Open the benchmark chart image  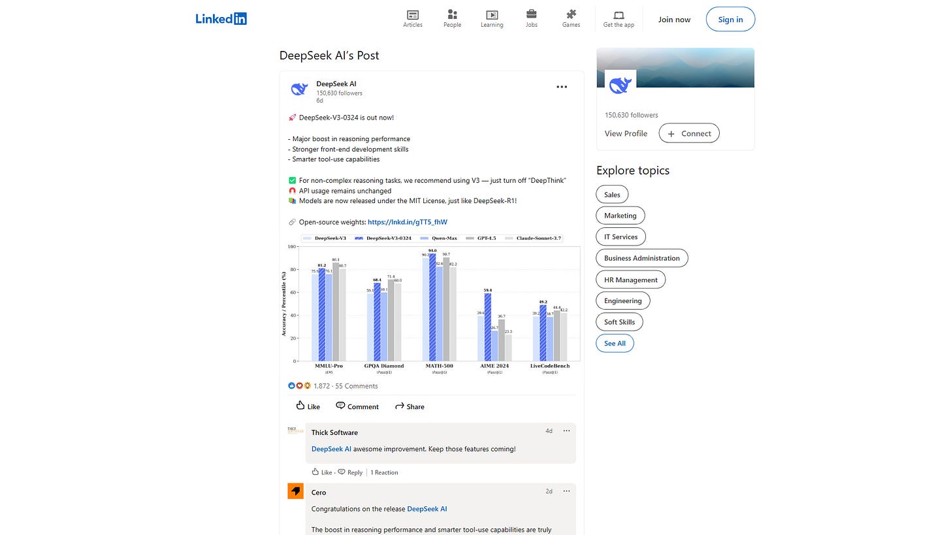pyautogui.click(x=432, y=304)
